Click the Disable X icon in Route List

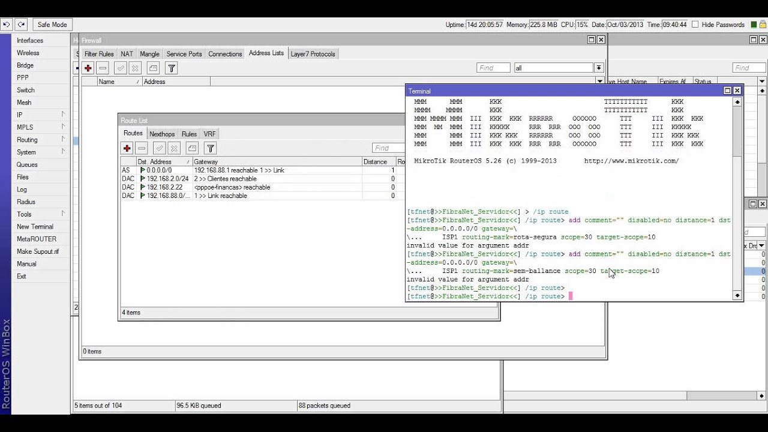click(x=174, y=148)
